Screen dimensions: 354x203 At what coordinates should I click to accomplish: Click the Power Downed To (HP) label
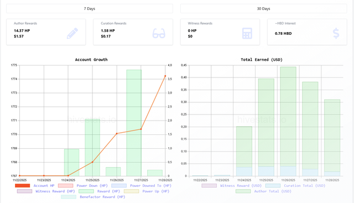[151, 186]
